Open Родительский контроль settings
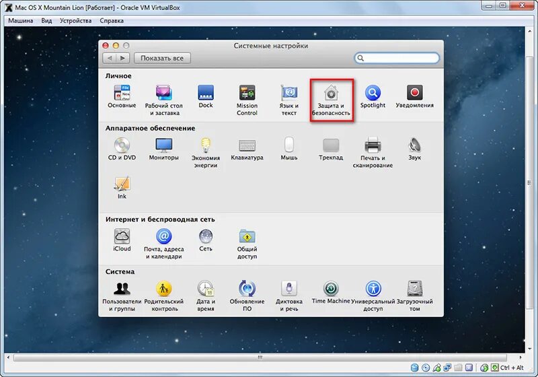 click(163, 296)
